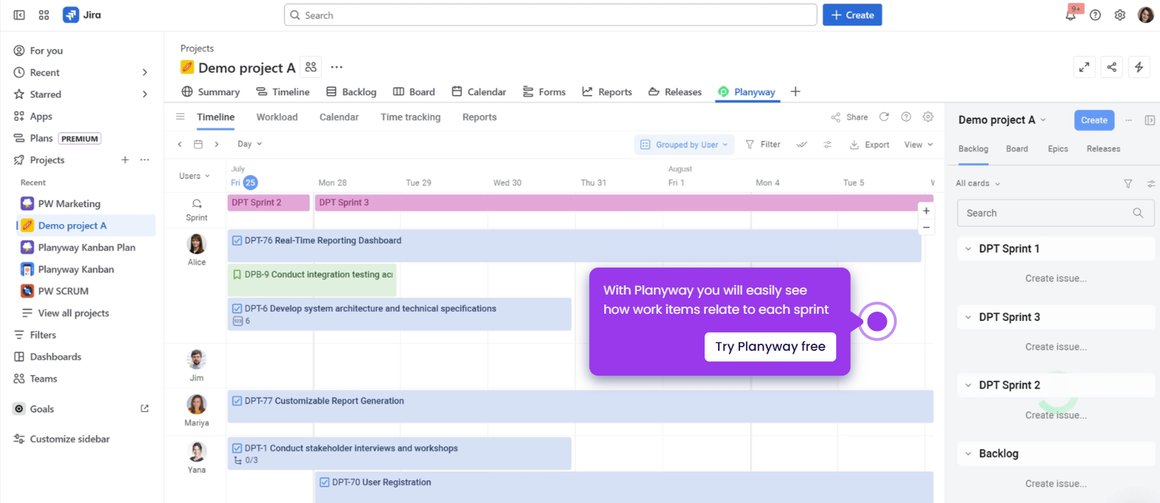Click the Jira logo
Screen dimensions: 1160x503
pyautogui.click(x=82, y=15)
